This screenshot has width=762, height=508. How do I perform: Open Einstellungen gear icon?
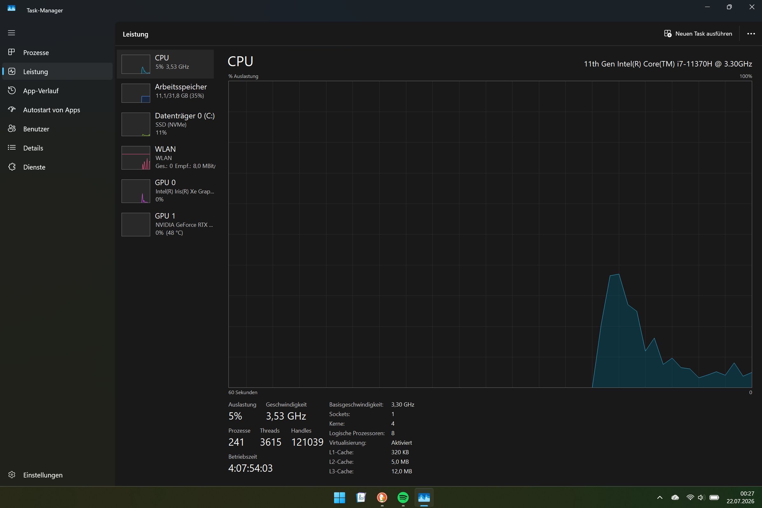click(x=12, y=475)
